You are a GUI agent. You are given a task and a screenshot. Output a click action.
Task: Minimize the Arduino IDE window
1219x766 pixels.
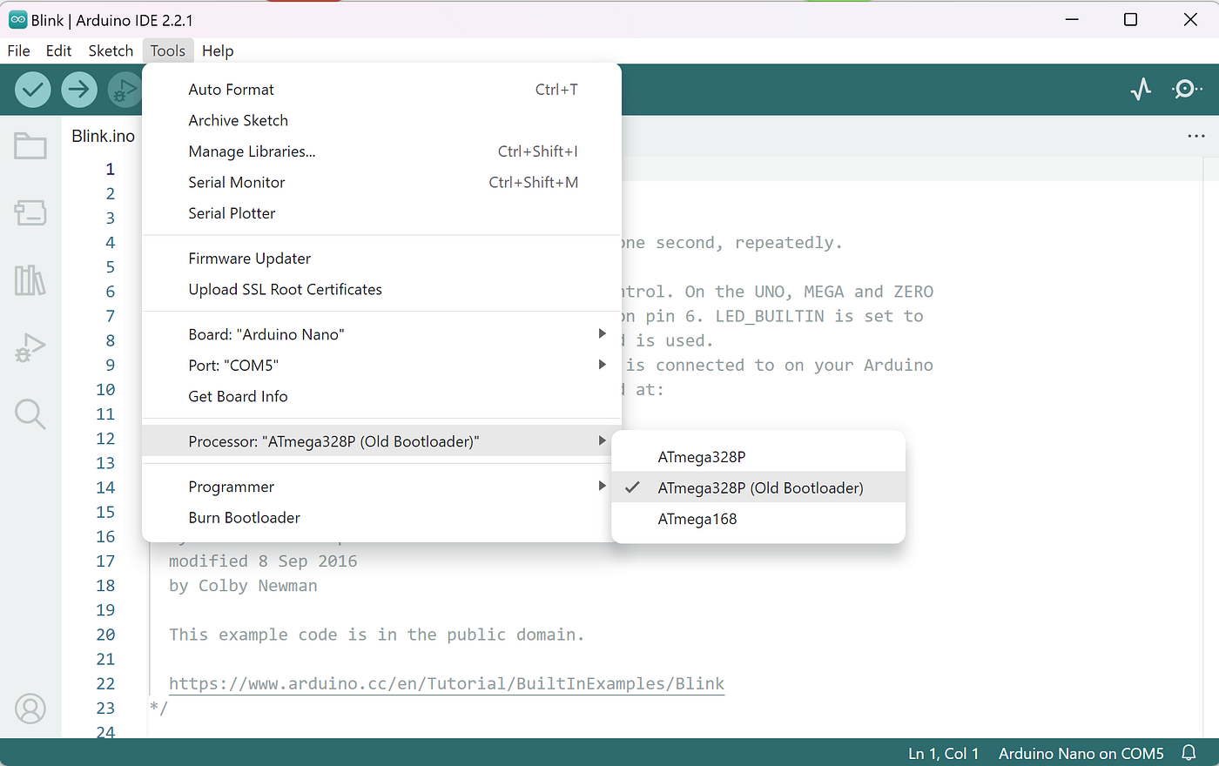pos(1072,19)
